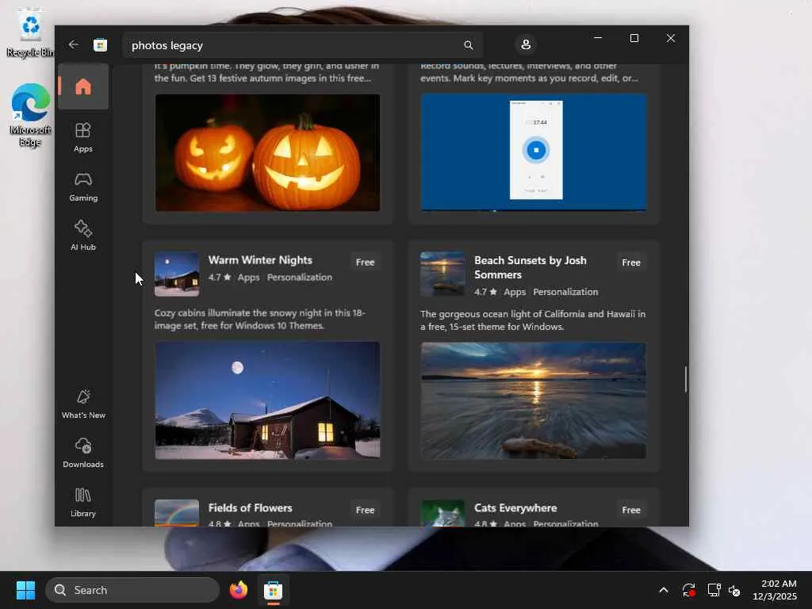Open Warm Winter Nights title
This screenshot has width=812, height=609.
point(260,260)
